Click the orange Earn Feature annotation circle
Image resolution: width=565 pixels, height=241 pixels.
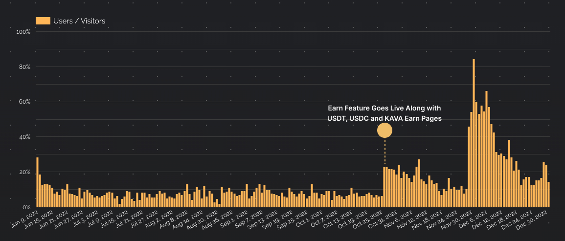[x=384, y=131]
